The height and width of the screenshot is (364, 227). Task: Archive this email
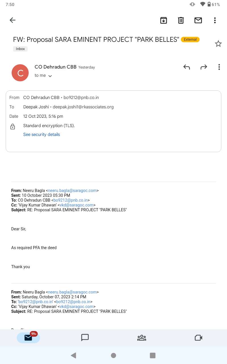coord(163,20)
